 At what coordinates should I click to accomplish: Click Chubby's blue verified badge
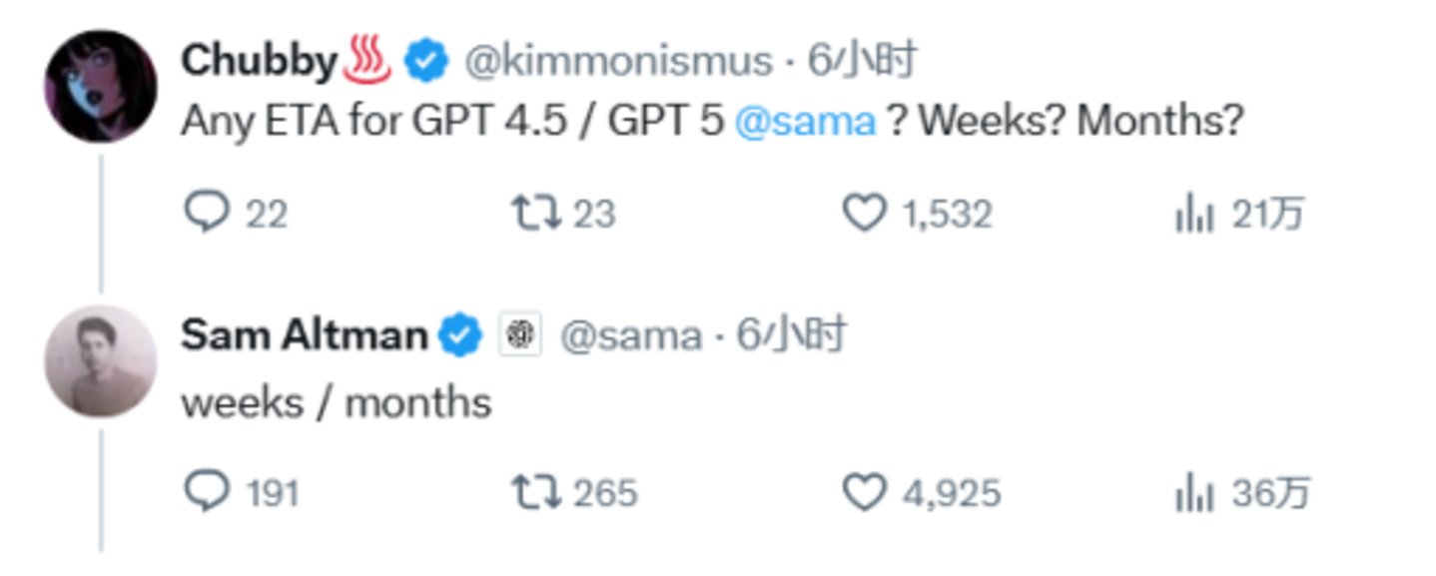click(x=425, y=62)
